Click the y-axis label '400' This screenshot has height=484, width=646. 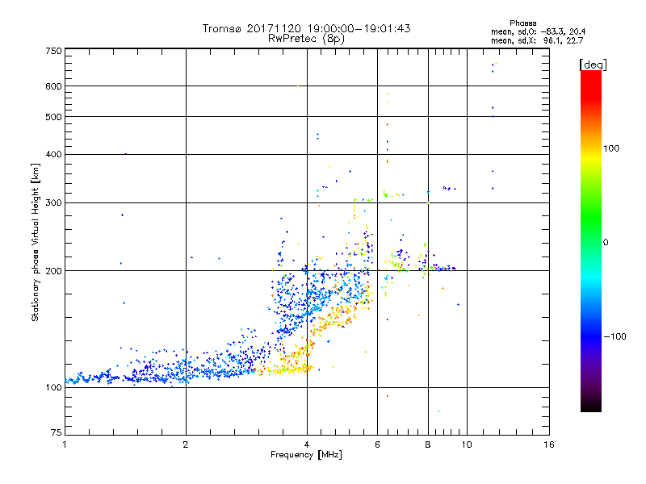[x=53, y=154]
